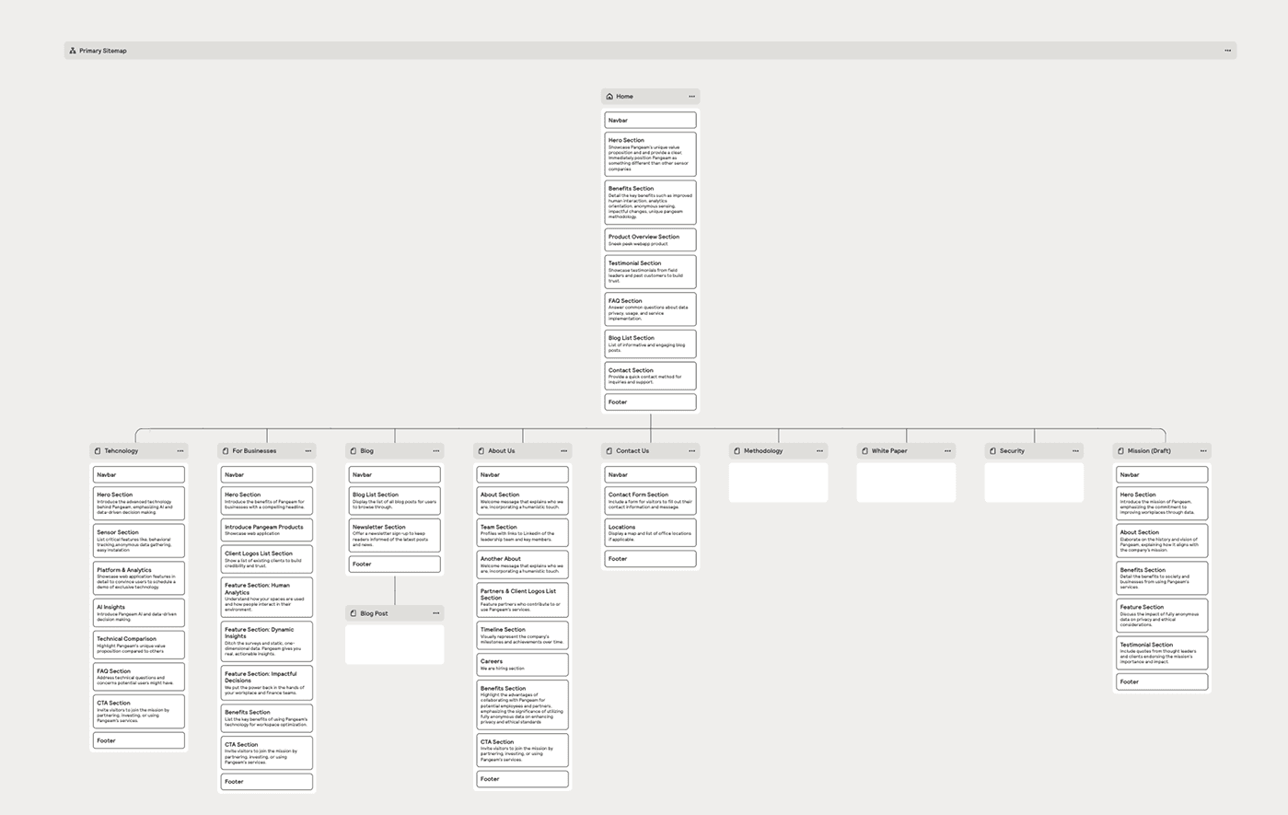Select Feature Section: Impactful Decisions block

267,683
